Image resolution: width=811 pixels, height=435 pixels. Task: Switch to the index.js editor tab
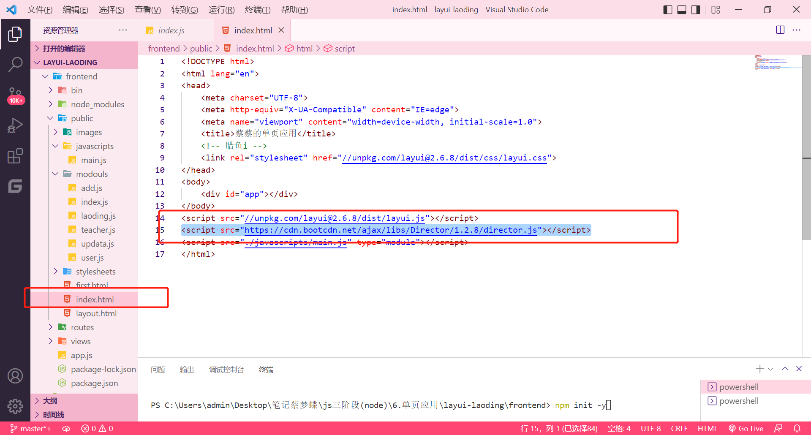pos(175,30)
